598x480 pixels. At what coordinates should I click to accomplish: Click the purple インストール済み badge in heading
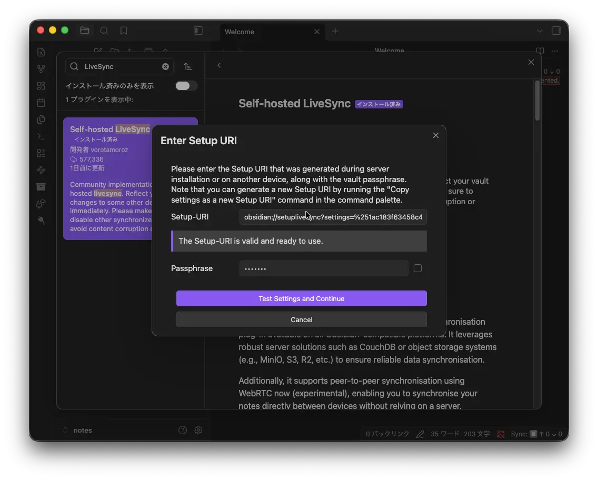(x=378, y=104)
